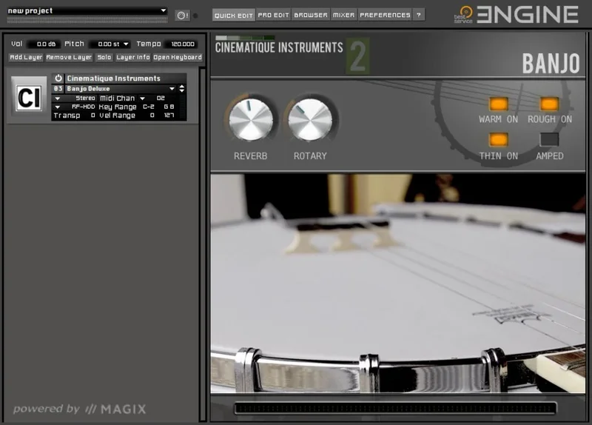Click the layer list vertical scrollbar

[x=203, y=244]
